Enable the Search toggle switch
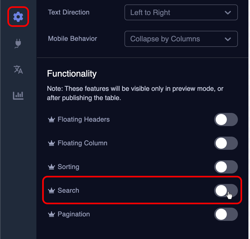Screen dimensions: 250x239 click(x=226, y=191)
